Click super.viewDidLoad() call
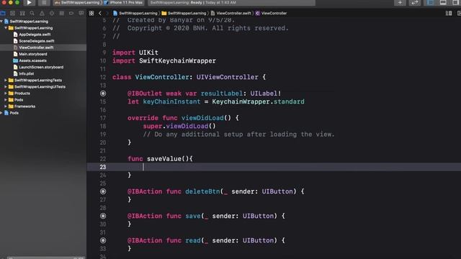 tap(179, 127)
